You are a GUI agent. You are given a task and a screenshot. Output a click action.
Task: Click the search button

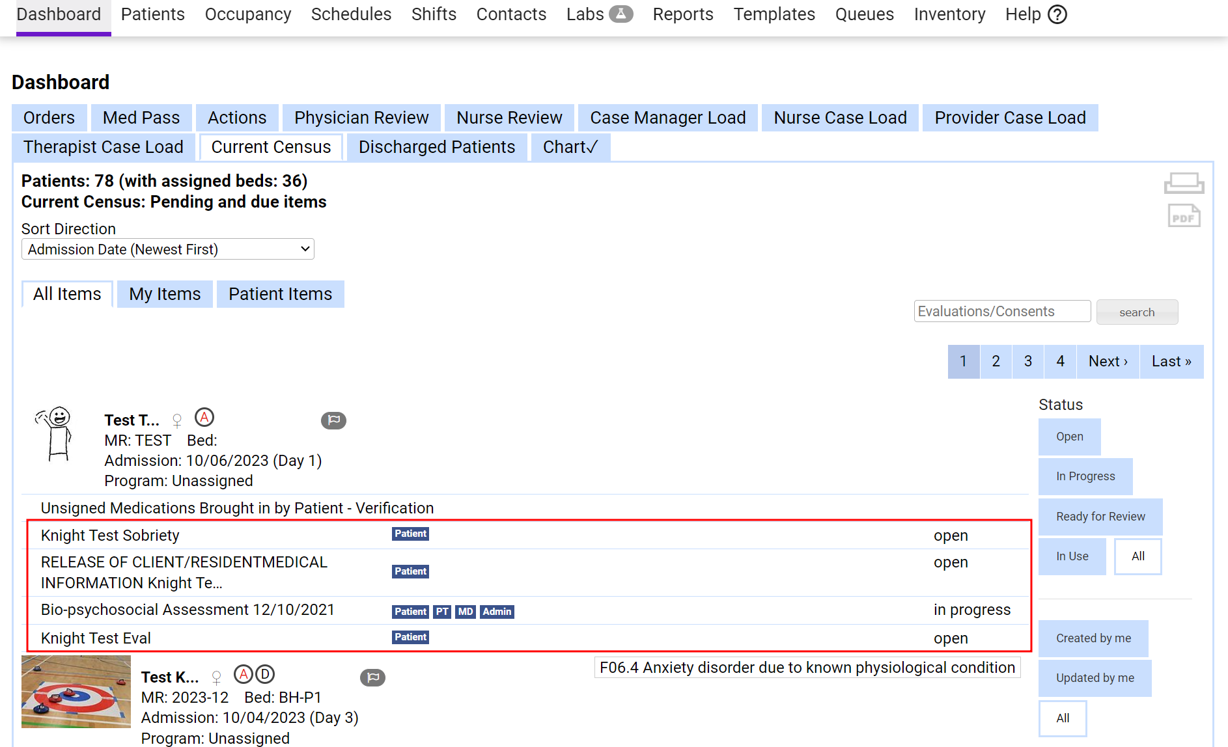tap(1136, 312)
